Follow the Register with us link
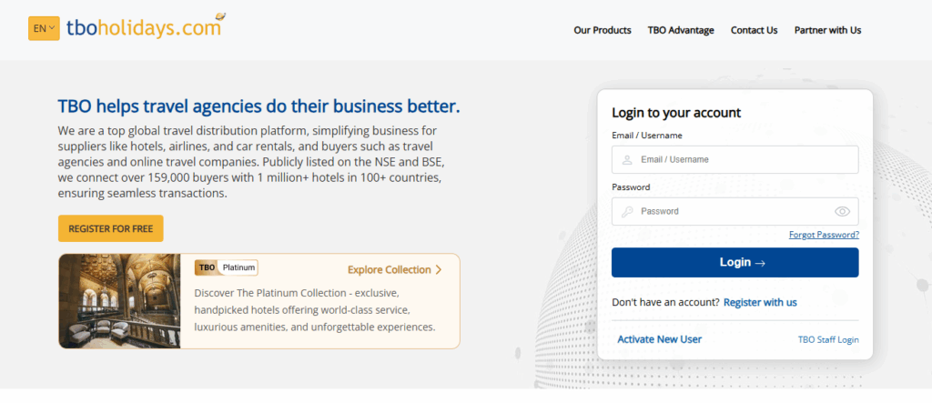The width and height of the screenshot is (932, 403). [760, 302]
